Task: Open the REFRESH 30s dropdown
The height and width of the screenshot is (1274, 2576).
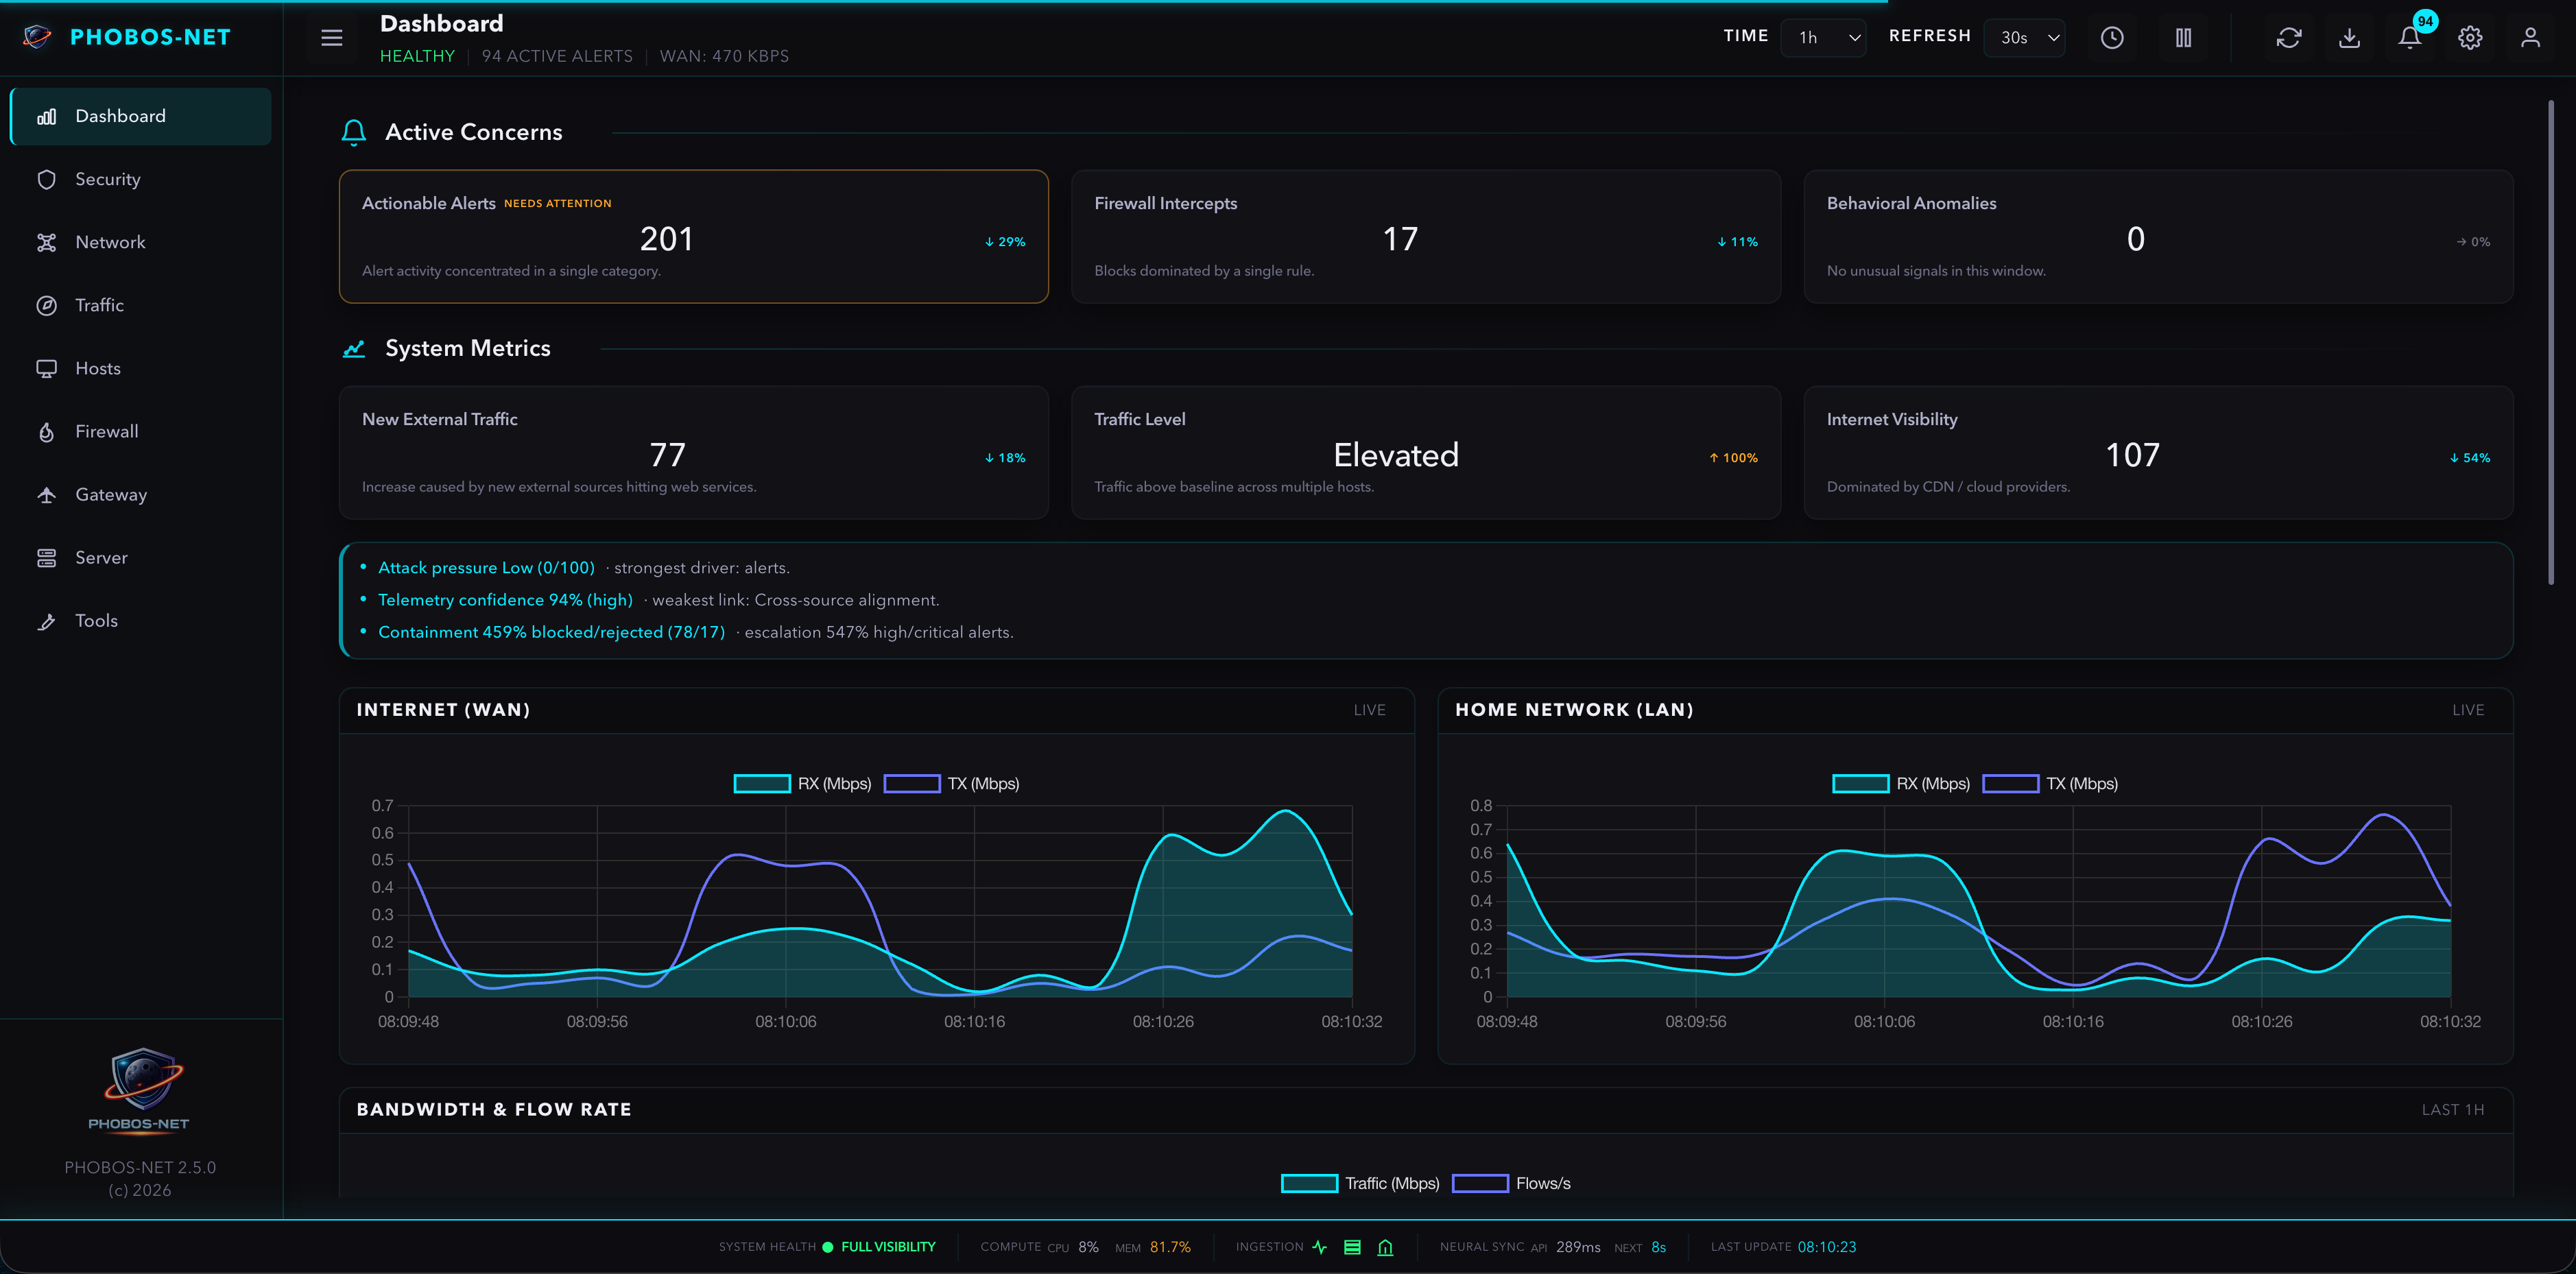Action: pyautogui.click(x=2025, y=38)
